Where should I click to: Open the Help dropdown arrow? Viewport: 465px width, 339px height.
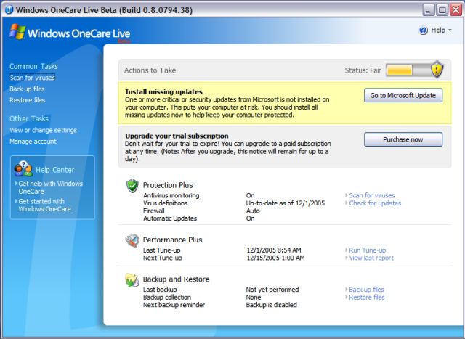pos(450,30)
